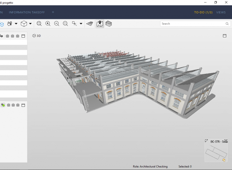232x170 pixels.
Task: Click 'Selected: 0' in the status bar
Action: pyautogui.click(x=185, y=166)
